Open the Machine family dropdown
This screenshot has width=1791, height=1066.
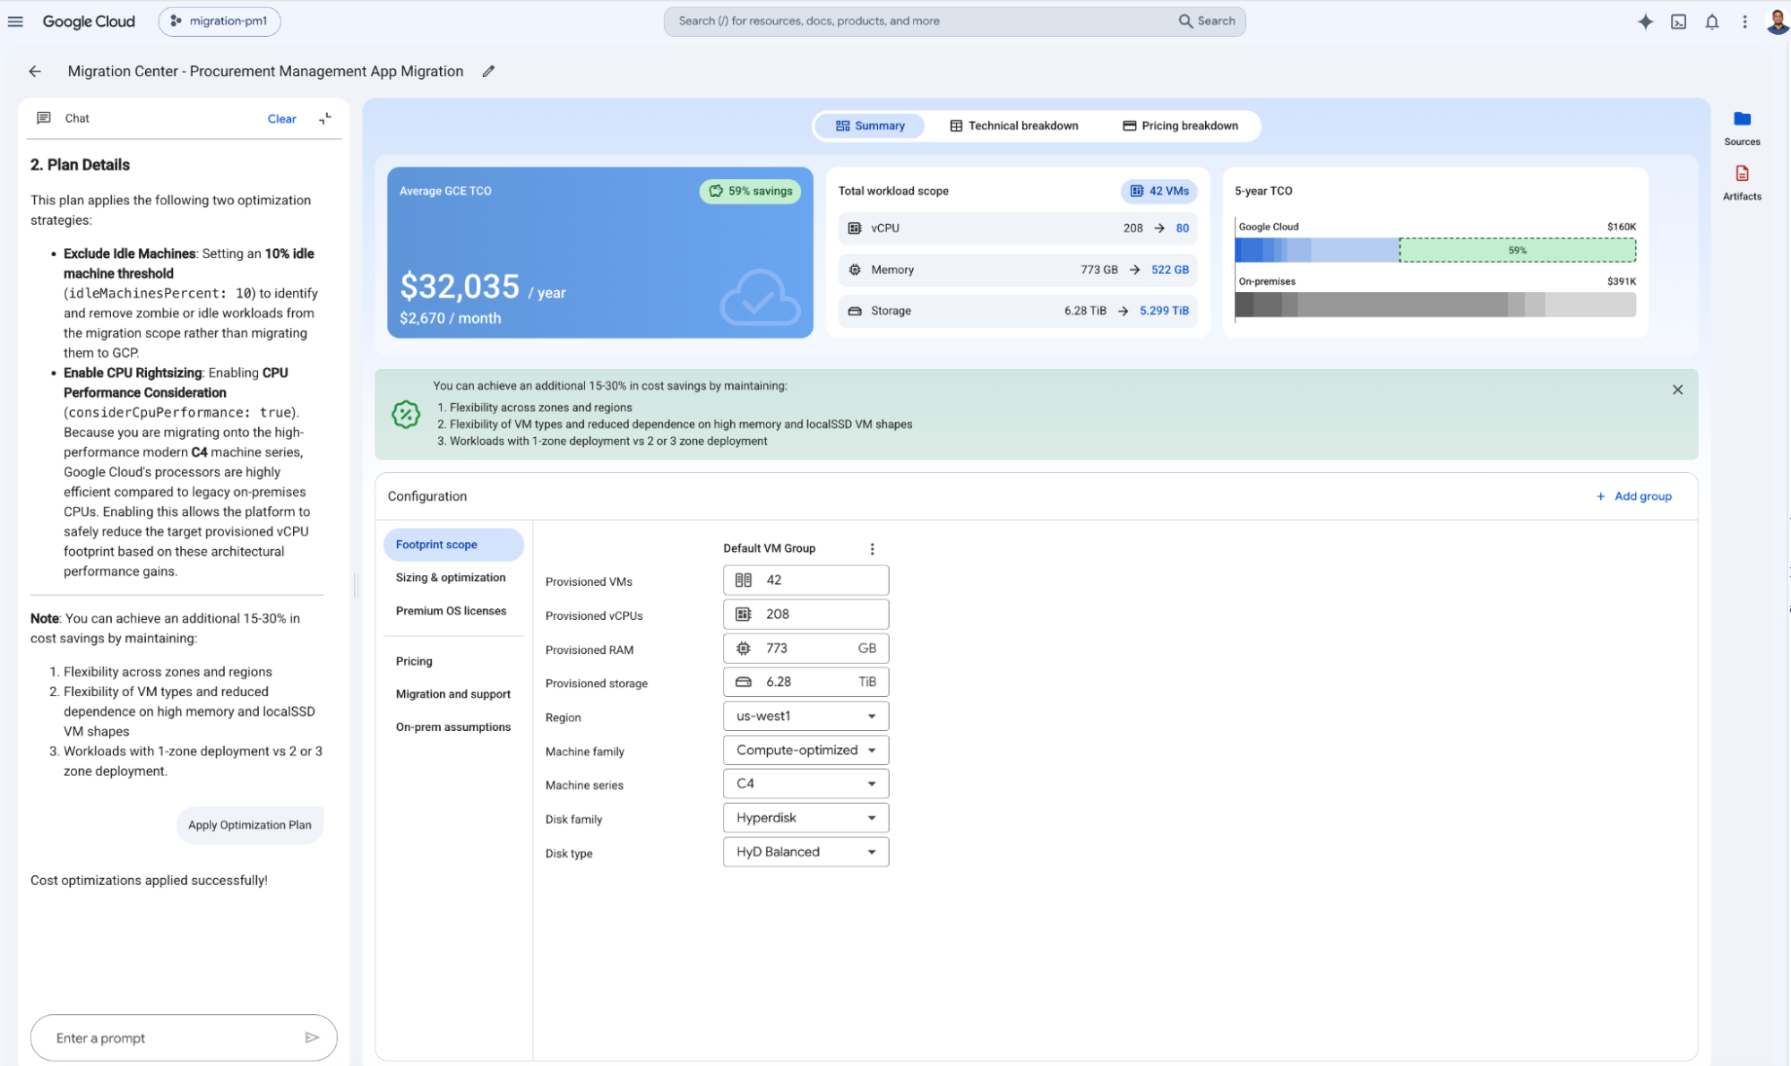805,751
